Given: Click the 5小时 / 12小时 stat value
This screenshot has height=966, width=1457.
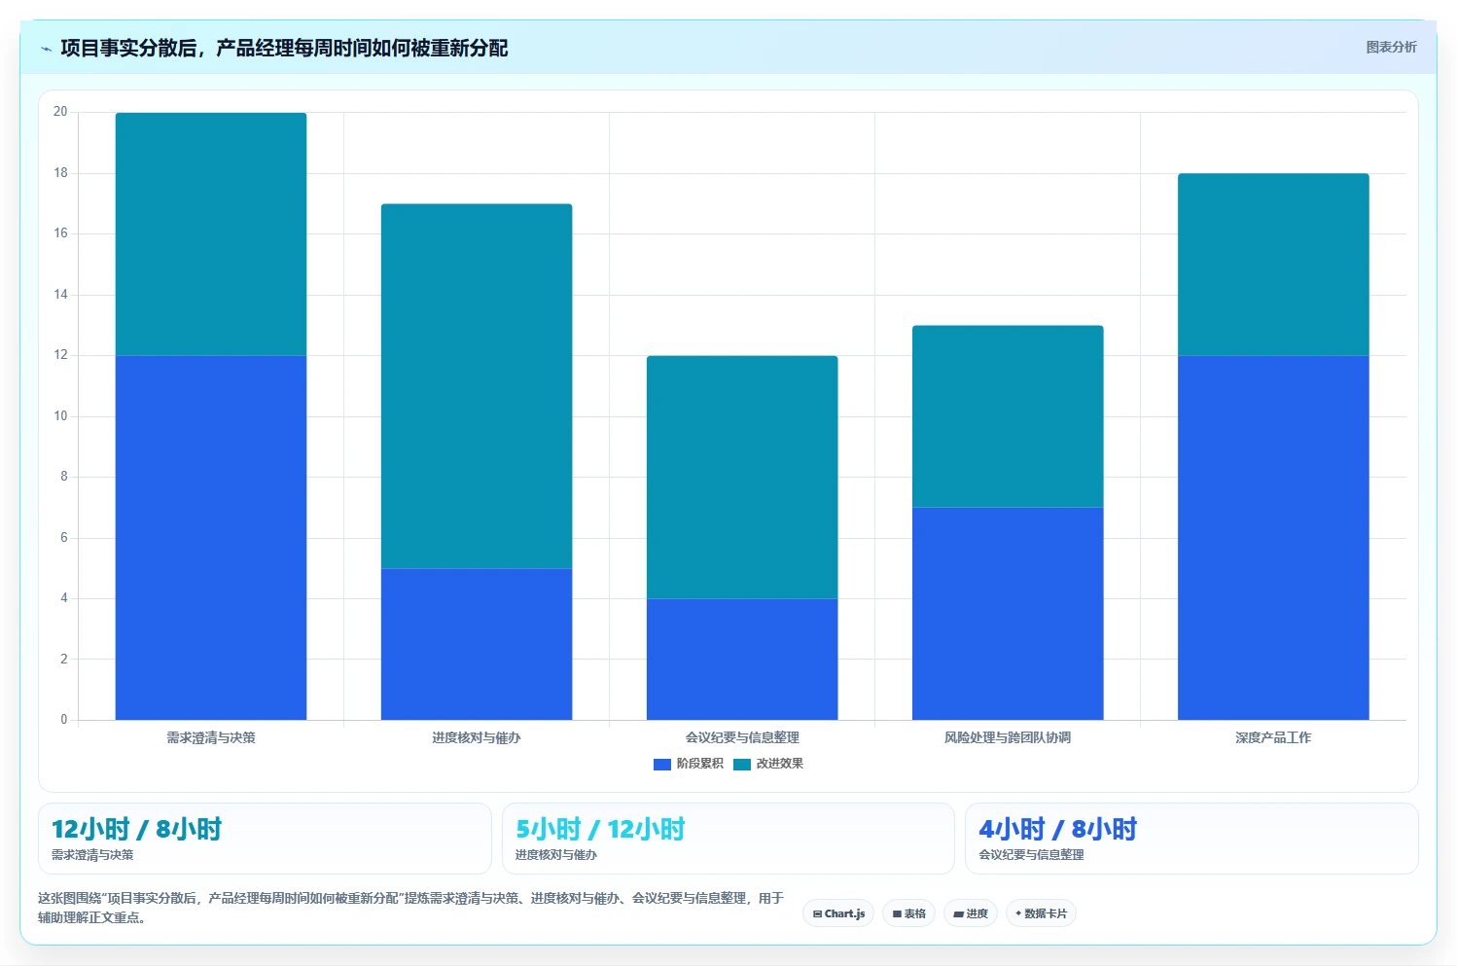Looking at the screenshot, I should coord(600,829).
